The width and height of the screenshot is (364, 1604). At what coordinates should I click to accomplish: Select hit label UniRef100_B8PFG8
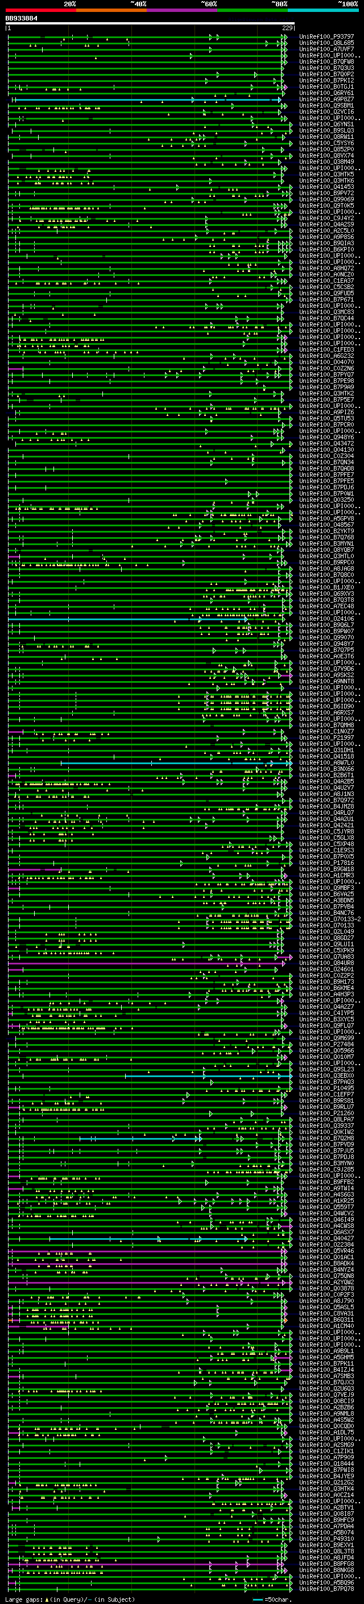326,1564
